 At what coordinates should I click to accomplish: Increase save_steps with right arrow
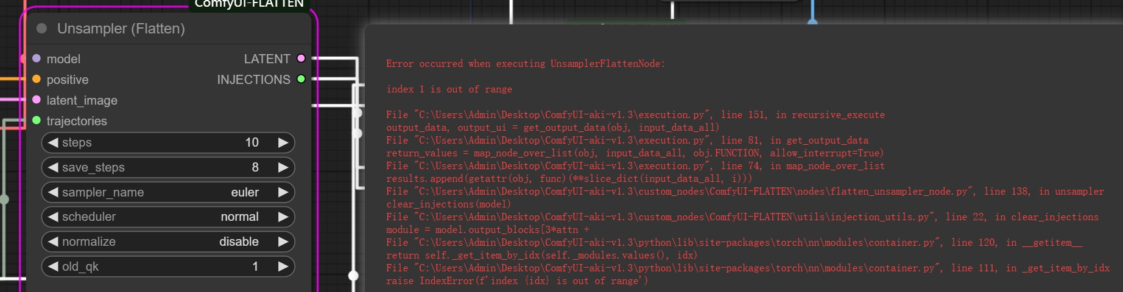283,167
